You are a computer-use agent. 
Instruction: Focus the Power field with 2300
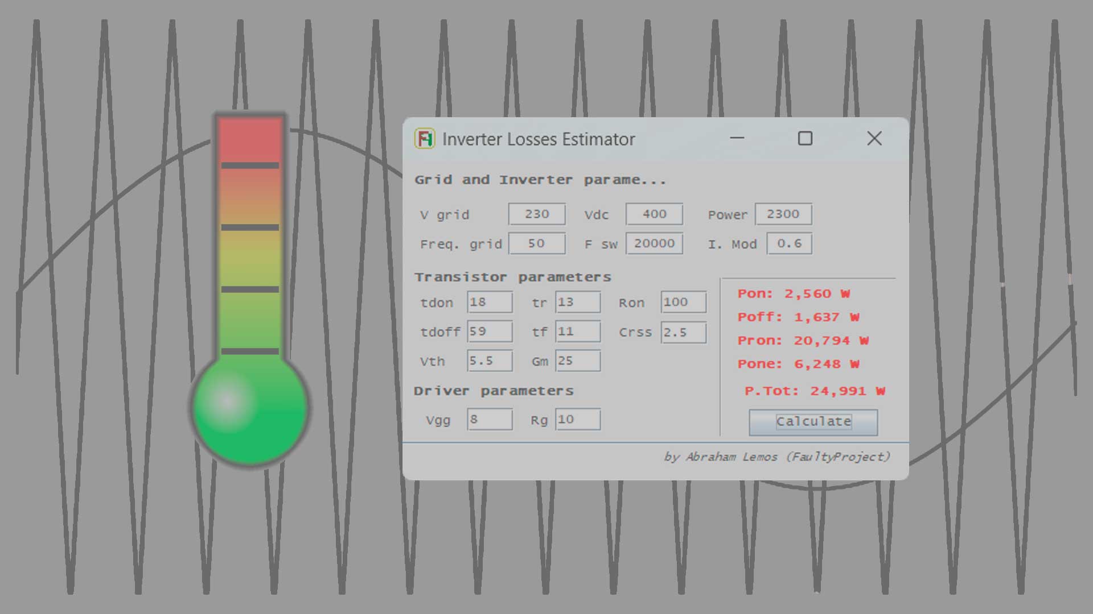point(783,214)
